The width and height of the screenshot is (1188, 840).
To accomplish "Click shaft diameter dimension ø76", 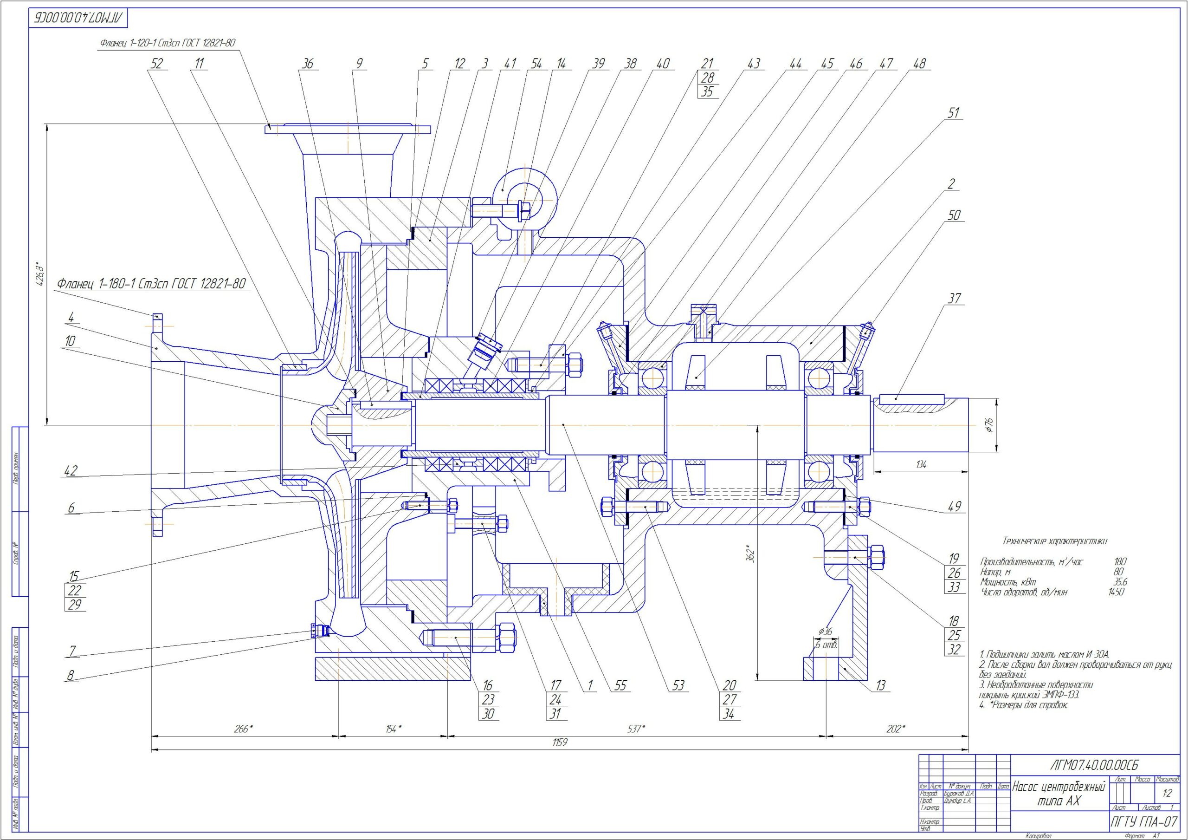I will point(990,426).
